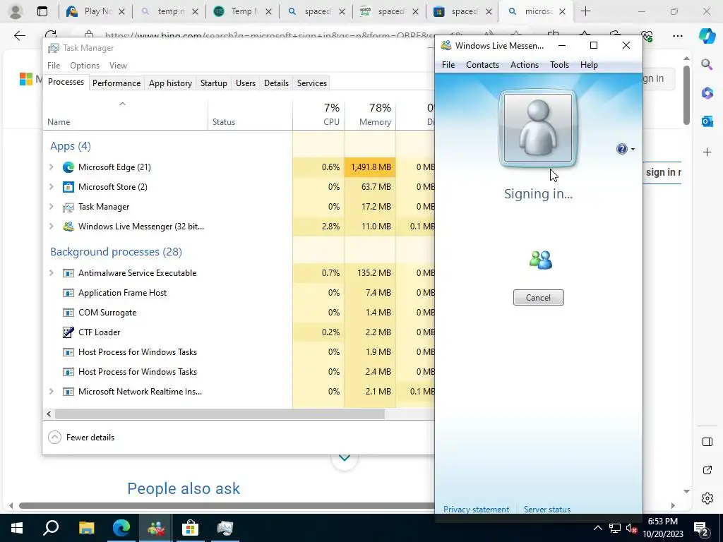Screen dimensions: 723x542
Task: Sort processes by Memory column
Action: tap(370, 114)
